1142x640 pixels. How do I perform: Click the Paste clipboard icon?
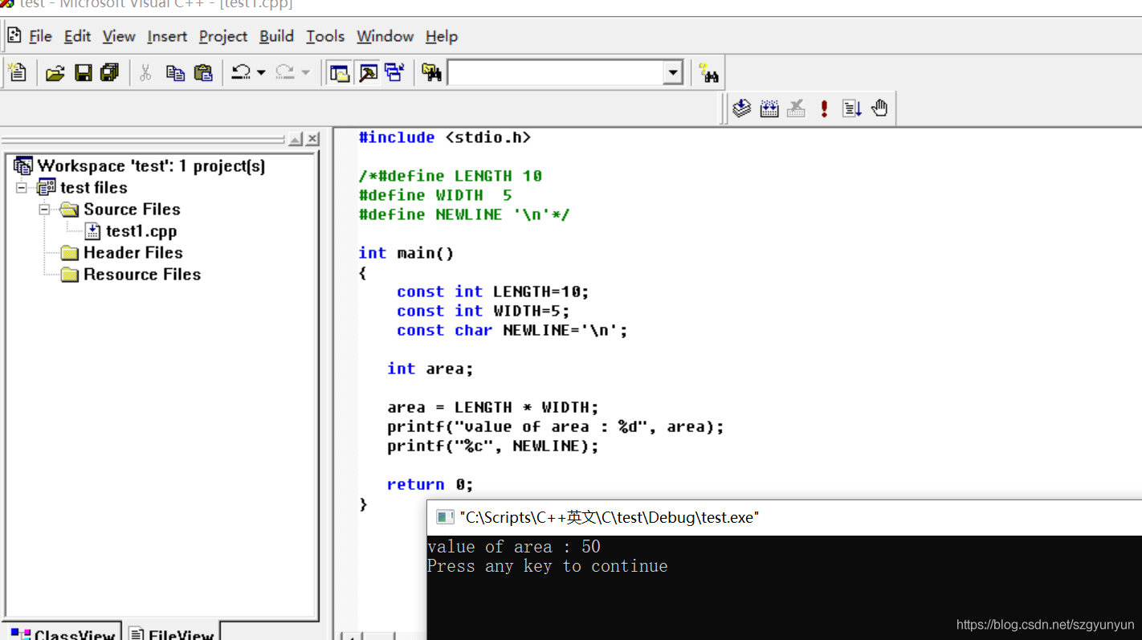click(203, 73)
